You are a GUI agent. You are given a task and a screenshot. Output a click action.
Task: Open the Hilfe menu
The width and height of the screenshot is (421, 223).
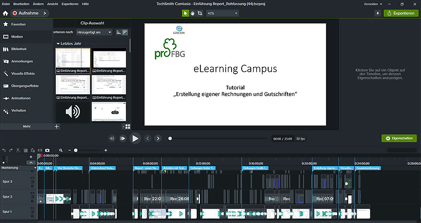[86, 4]
